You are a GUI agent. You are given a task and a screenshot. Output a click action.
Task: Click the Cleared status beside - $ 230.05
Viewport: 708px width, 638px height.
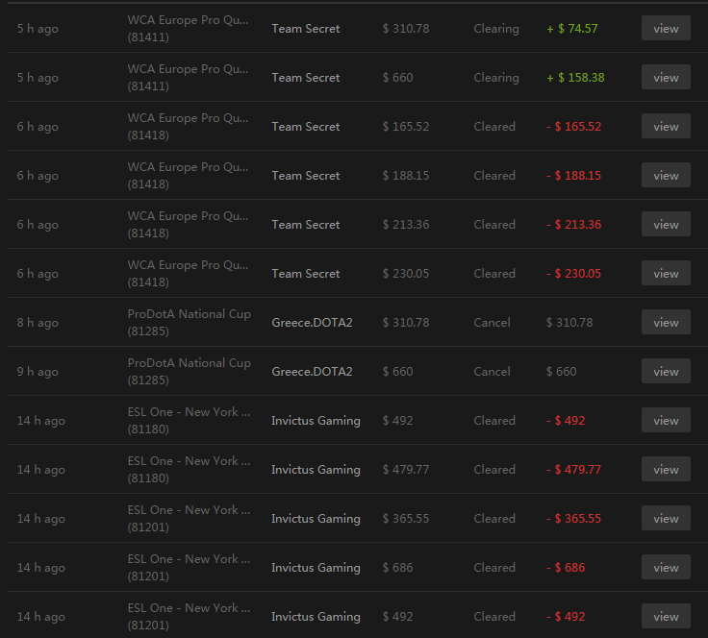[x=494, y=274]
